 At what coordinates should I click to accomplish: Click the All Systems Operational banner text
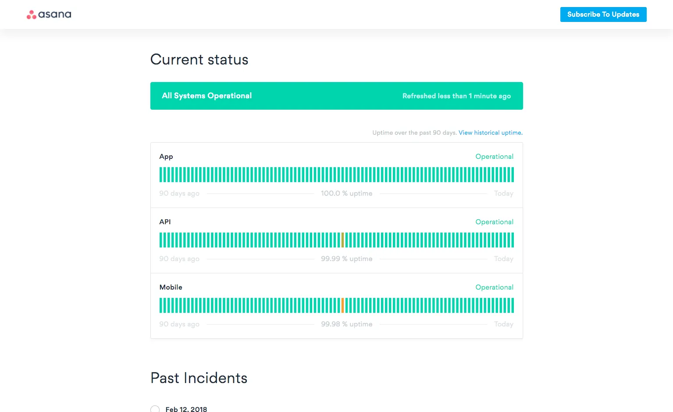tap(207, 96)
